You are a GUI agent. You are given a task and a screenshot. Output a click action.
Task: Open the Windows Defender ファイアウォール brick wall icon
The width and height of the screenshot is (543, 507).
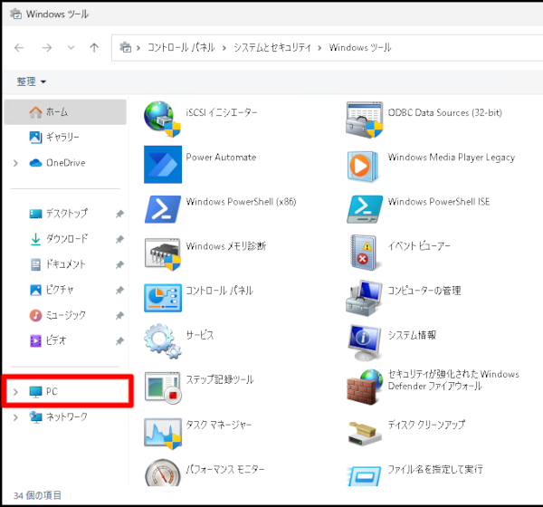click(x=365, y=387)
